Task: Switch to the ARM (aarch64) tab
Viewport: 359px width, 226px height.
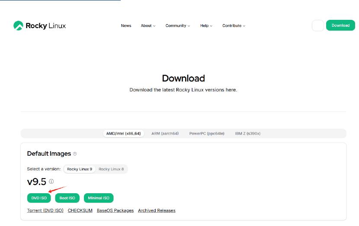Action: coord(165,134)
